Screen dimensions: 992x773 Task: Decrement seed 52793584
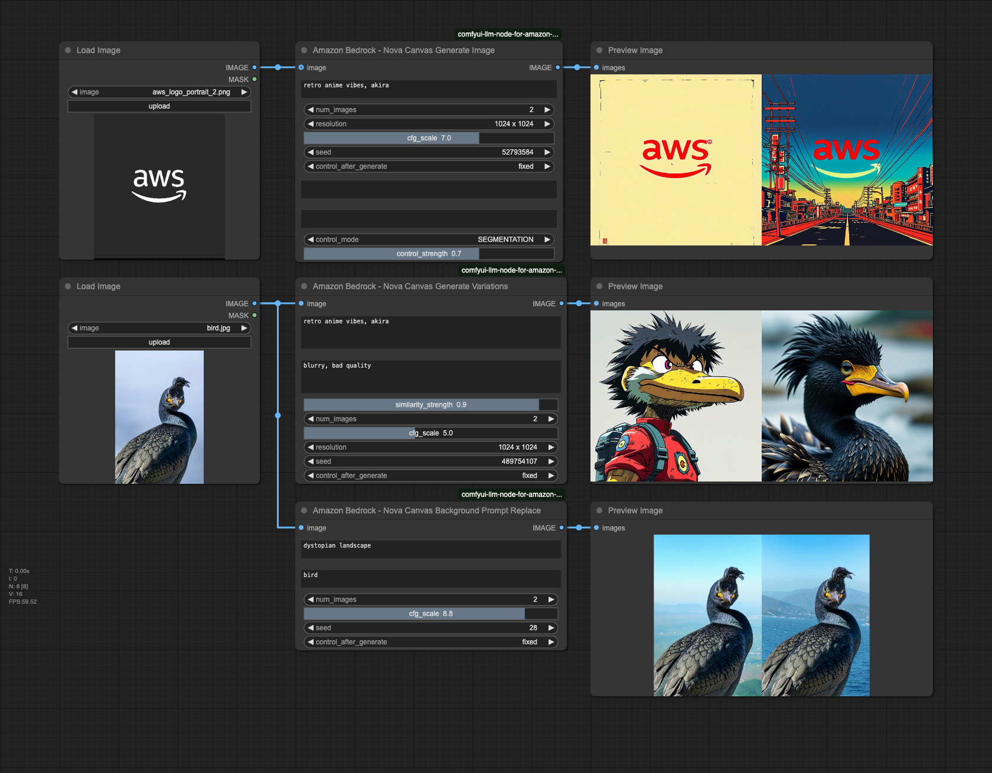click(311, 152)
